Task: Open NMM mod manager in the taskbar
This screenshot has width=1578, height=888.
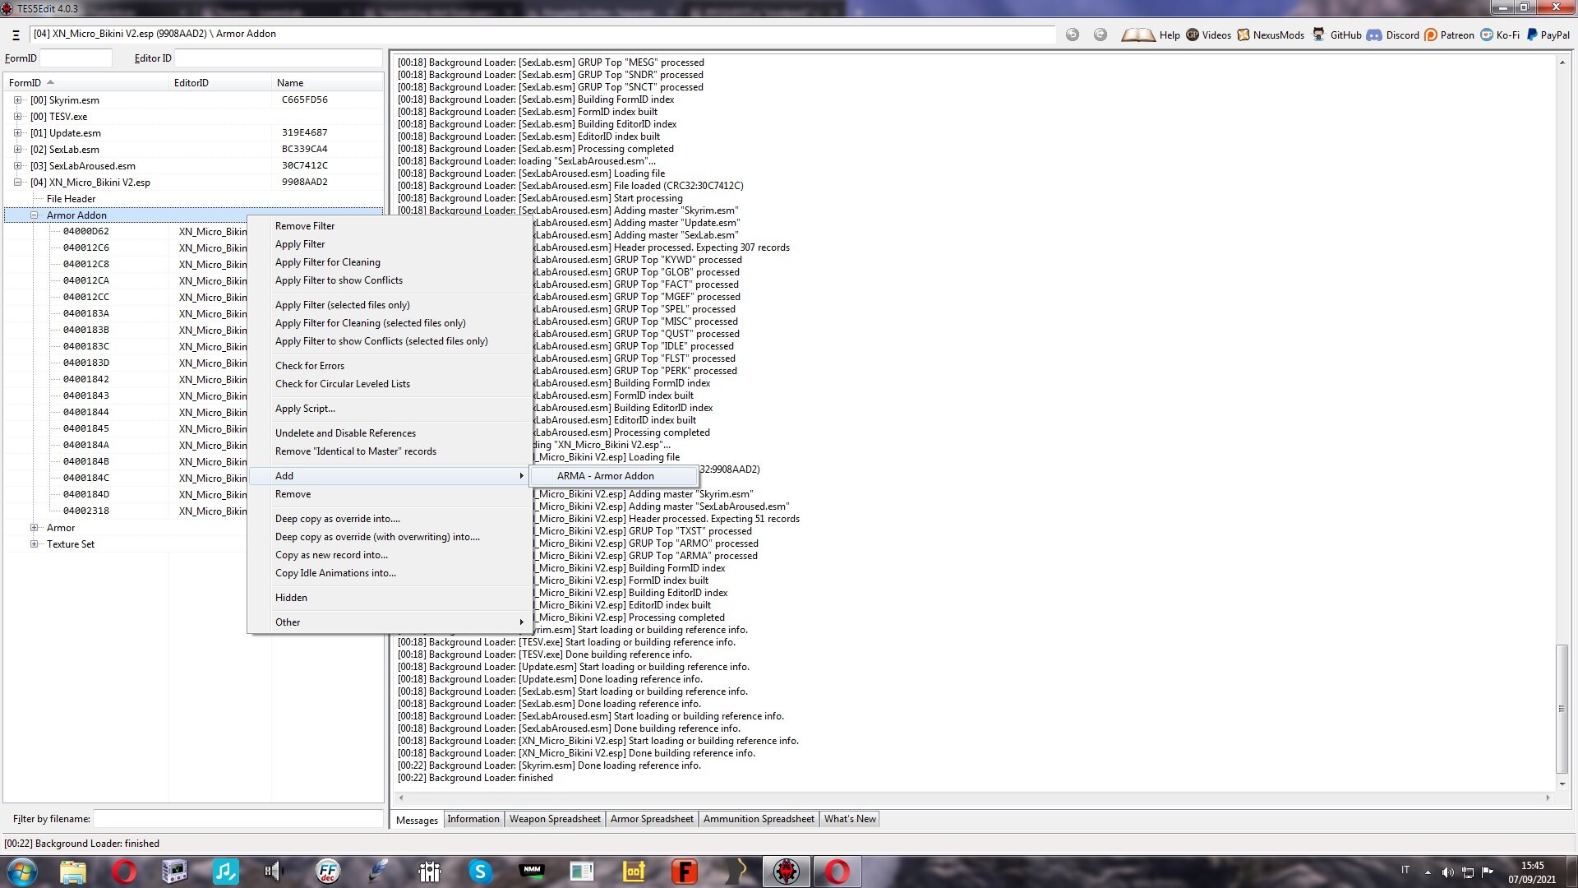Action: click(532, 872)
